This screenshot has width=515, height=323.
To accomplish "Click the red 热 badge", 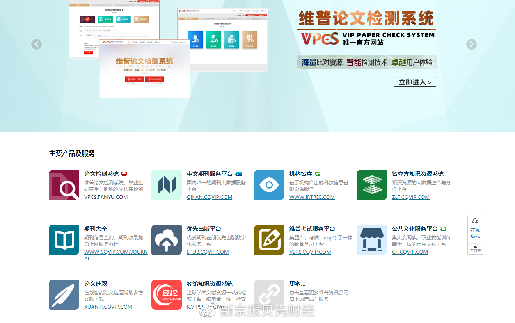I will [x=124, y=174].
